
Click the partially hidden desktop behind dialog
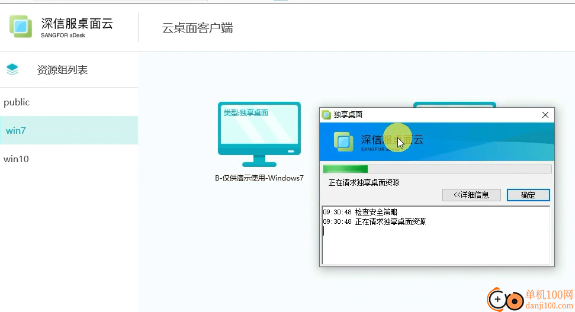(455, 105)
